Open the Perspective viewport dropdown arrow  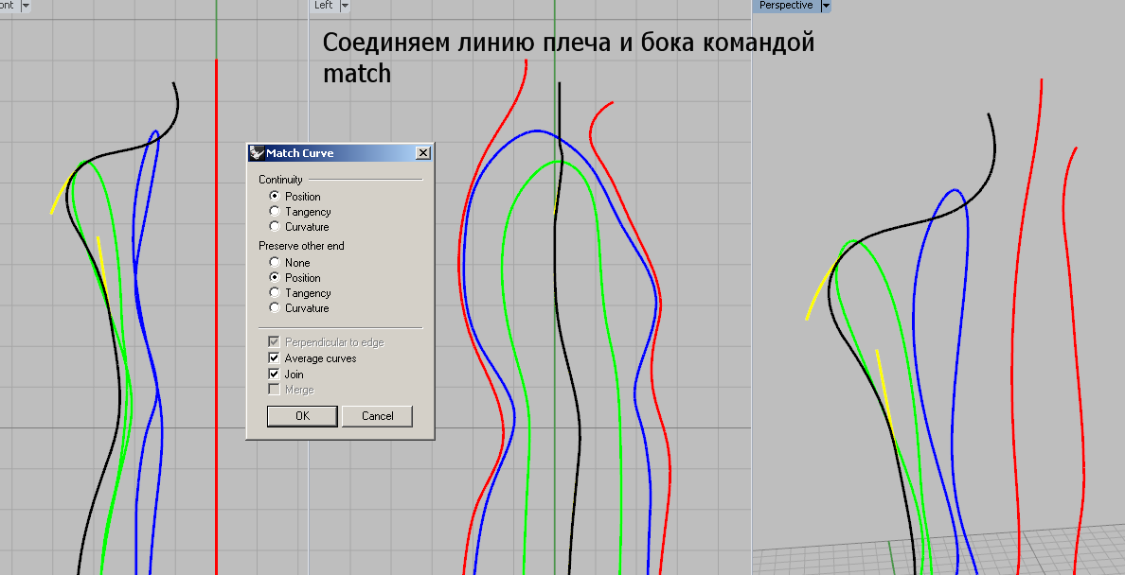[x=825, y=5]
